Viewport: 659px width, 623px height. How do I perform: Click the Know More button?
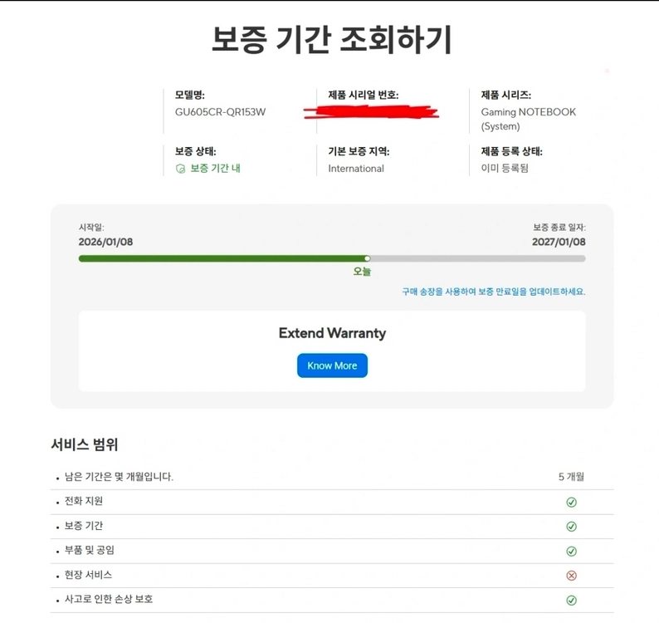click(332, 365)
